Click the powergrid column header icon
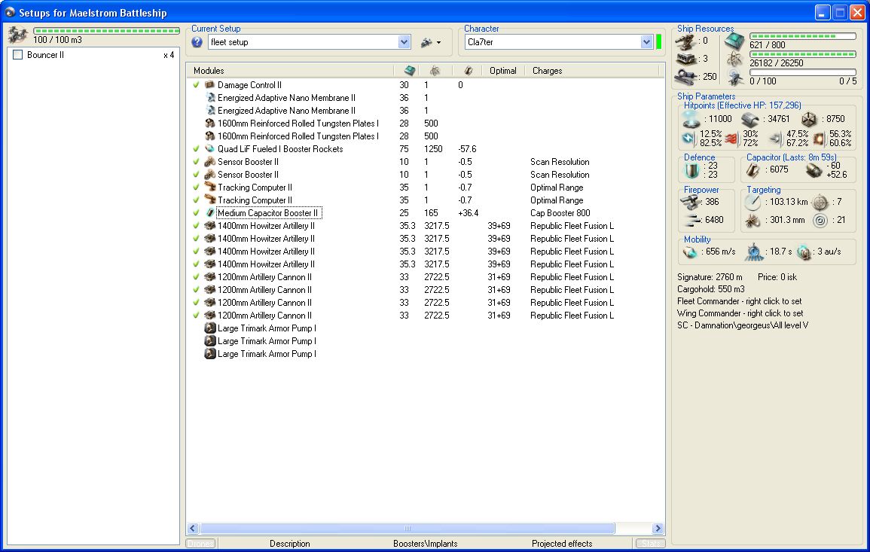 click(x=435, y=71)
